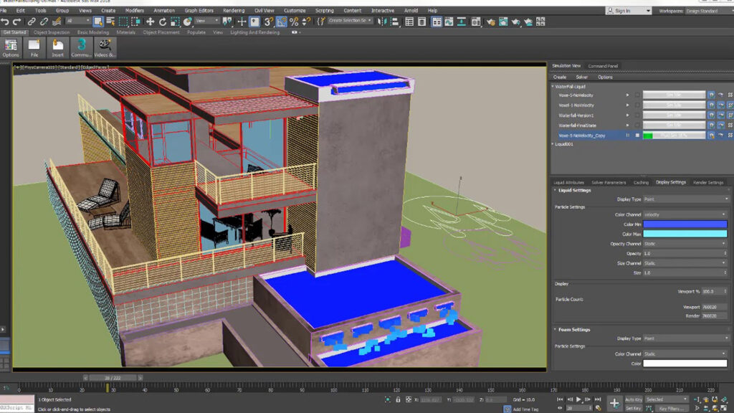Image resolution: width=734 pixels, height=413 pixels.
Task: Click the Videos ribbon icon
Action: point(105,48)
